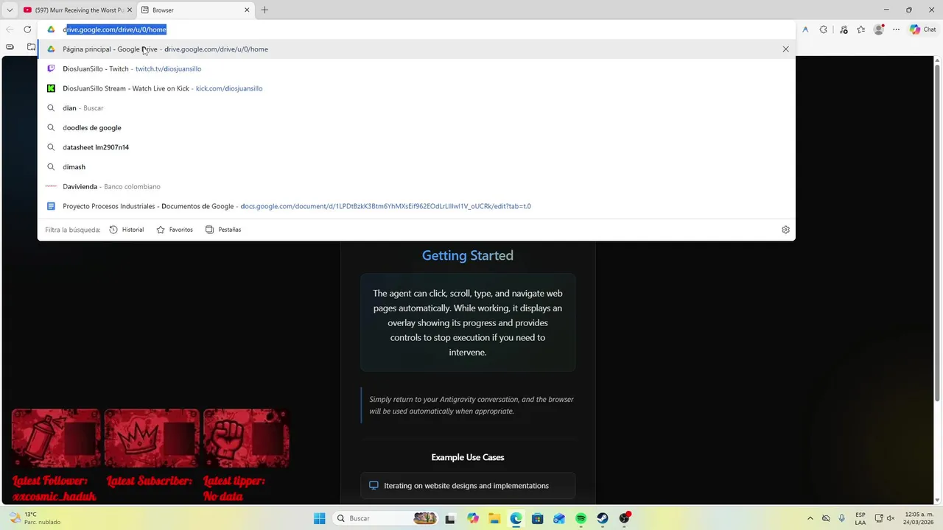Click the left sidebar vertical tabs icon

[x=10, y=46]
